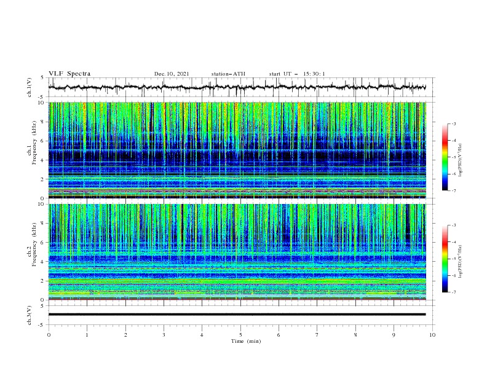Viewport: 487px width, 376px height.
Task: Select the "start UT = 15:30:1" text
Action: coord(297,74)
